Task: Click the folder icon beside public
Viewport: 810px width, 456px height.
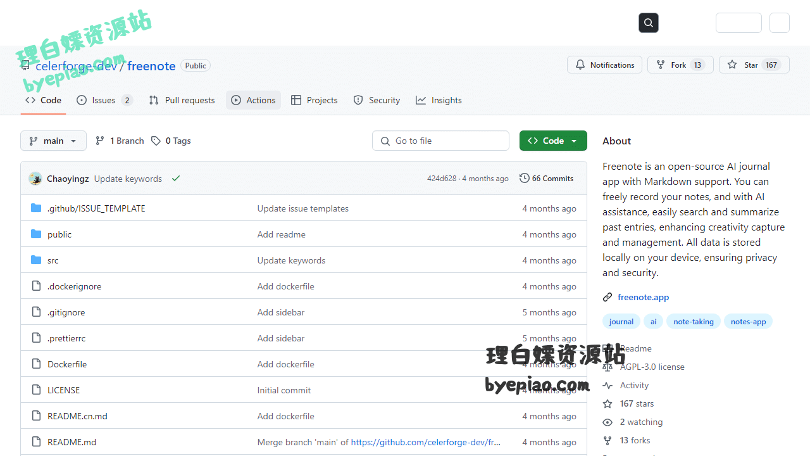Action: click(x=36, y=234)
